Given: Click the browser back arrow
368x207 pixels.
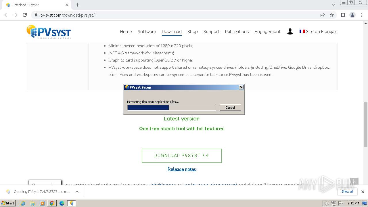Looking at the screenshot, I should 6,15.
